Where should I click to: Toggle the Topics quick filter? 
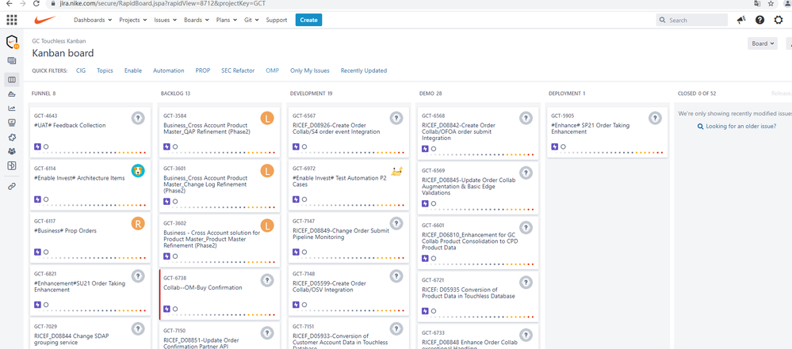coord(105,70)
